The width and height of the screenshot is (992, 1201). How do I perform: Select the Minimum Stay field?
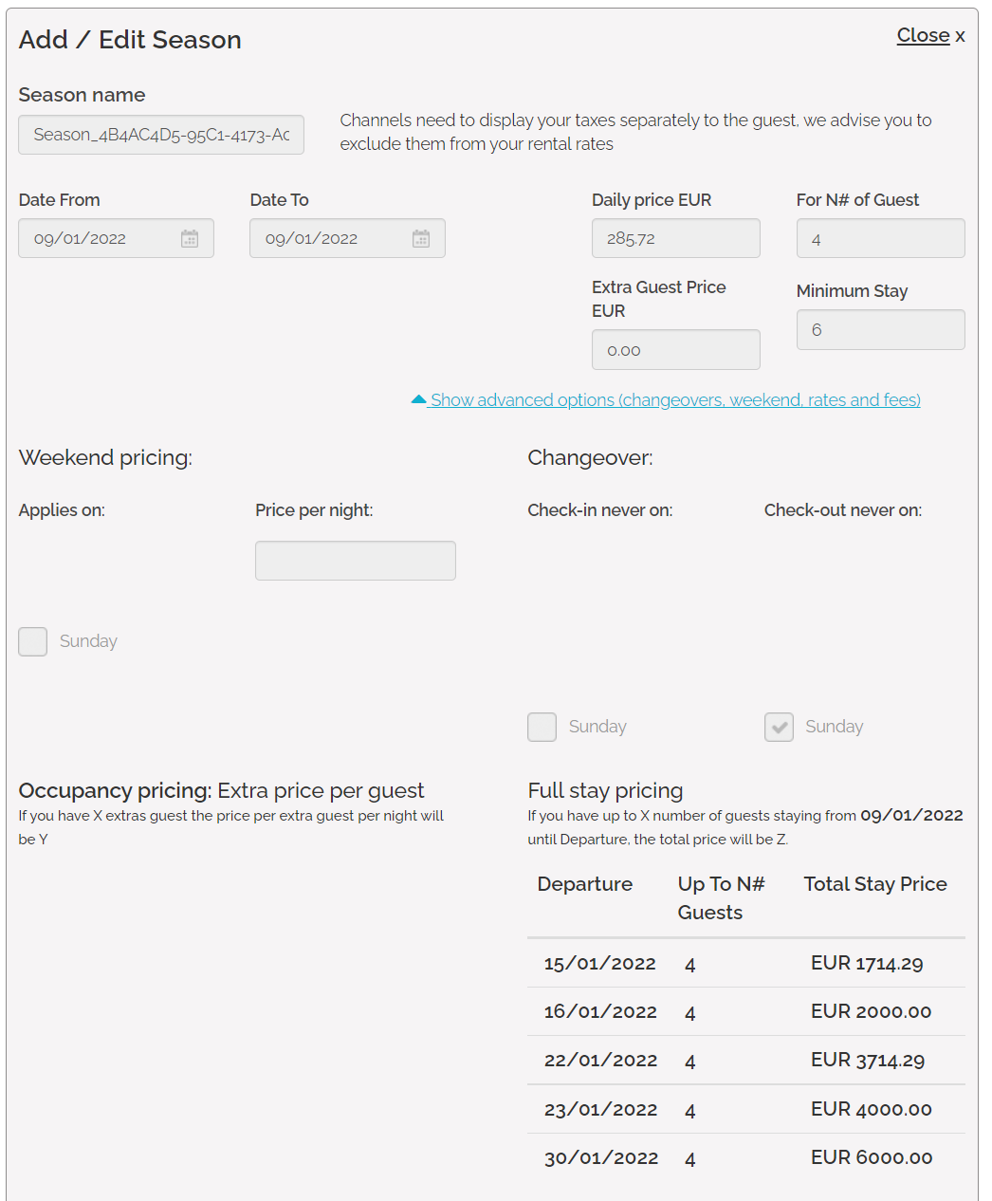tap(880, 330)
